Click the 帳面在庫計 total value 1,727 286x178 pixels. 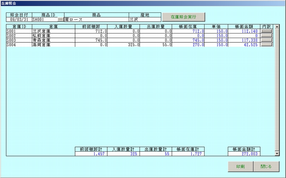pyautogui.click(x=188, y=153)
